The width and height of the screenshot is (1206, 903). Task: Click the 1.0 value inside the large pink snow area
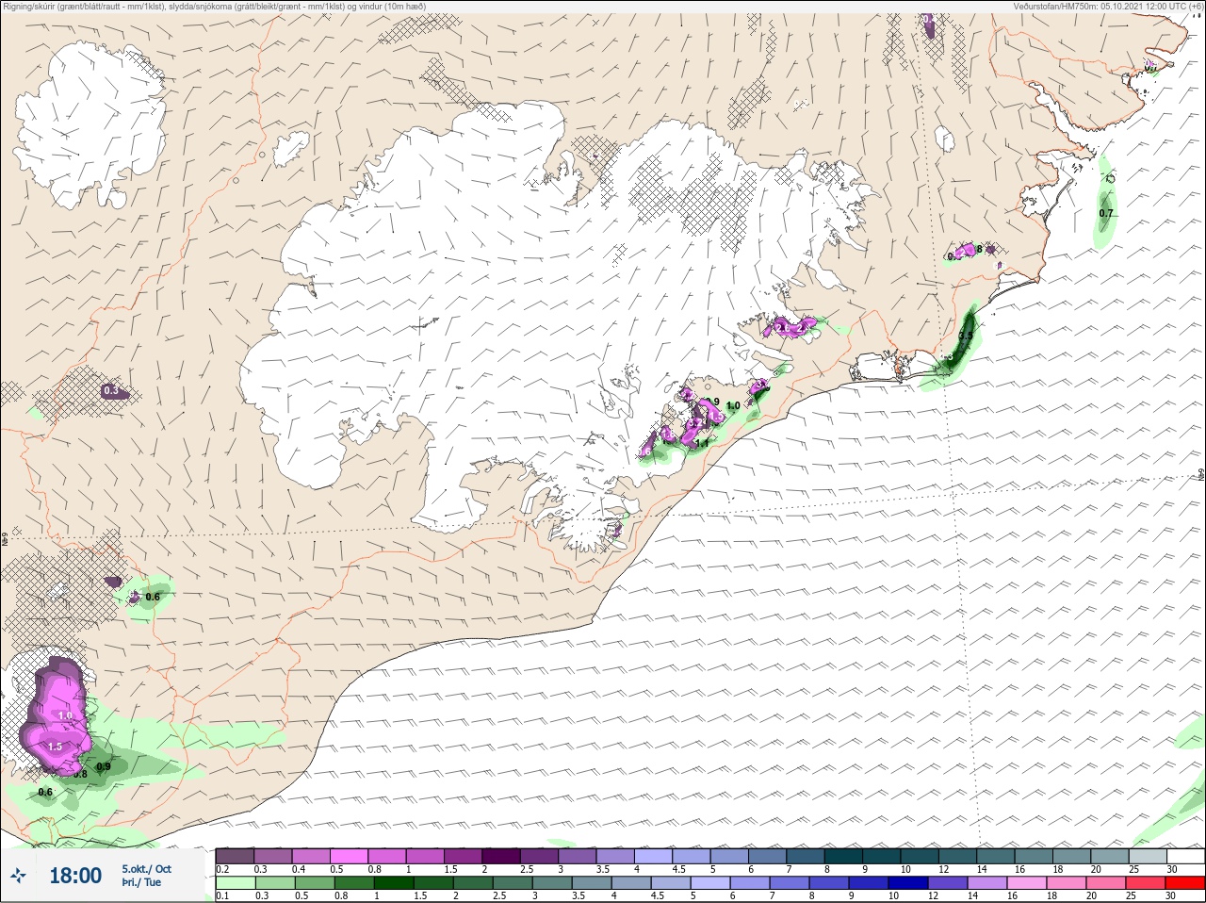coord(65,715)
